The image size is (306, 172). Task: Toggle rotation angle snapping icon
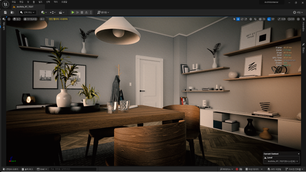[269, 19]
